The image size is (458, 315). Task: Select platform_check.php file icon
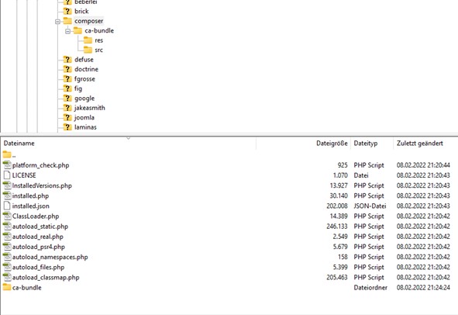click(7, 165)
